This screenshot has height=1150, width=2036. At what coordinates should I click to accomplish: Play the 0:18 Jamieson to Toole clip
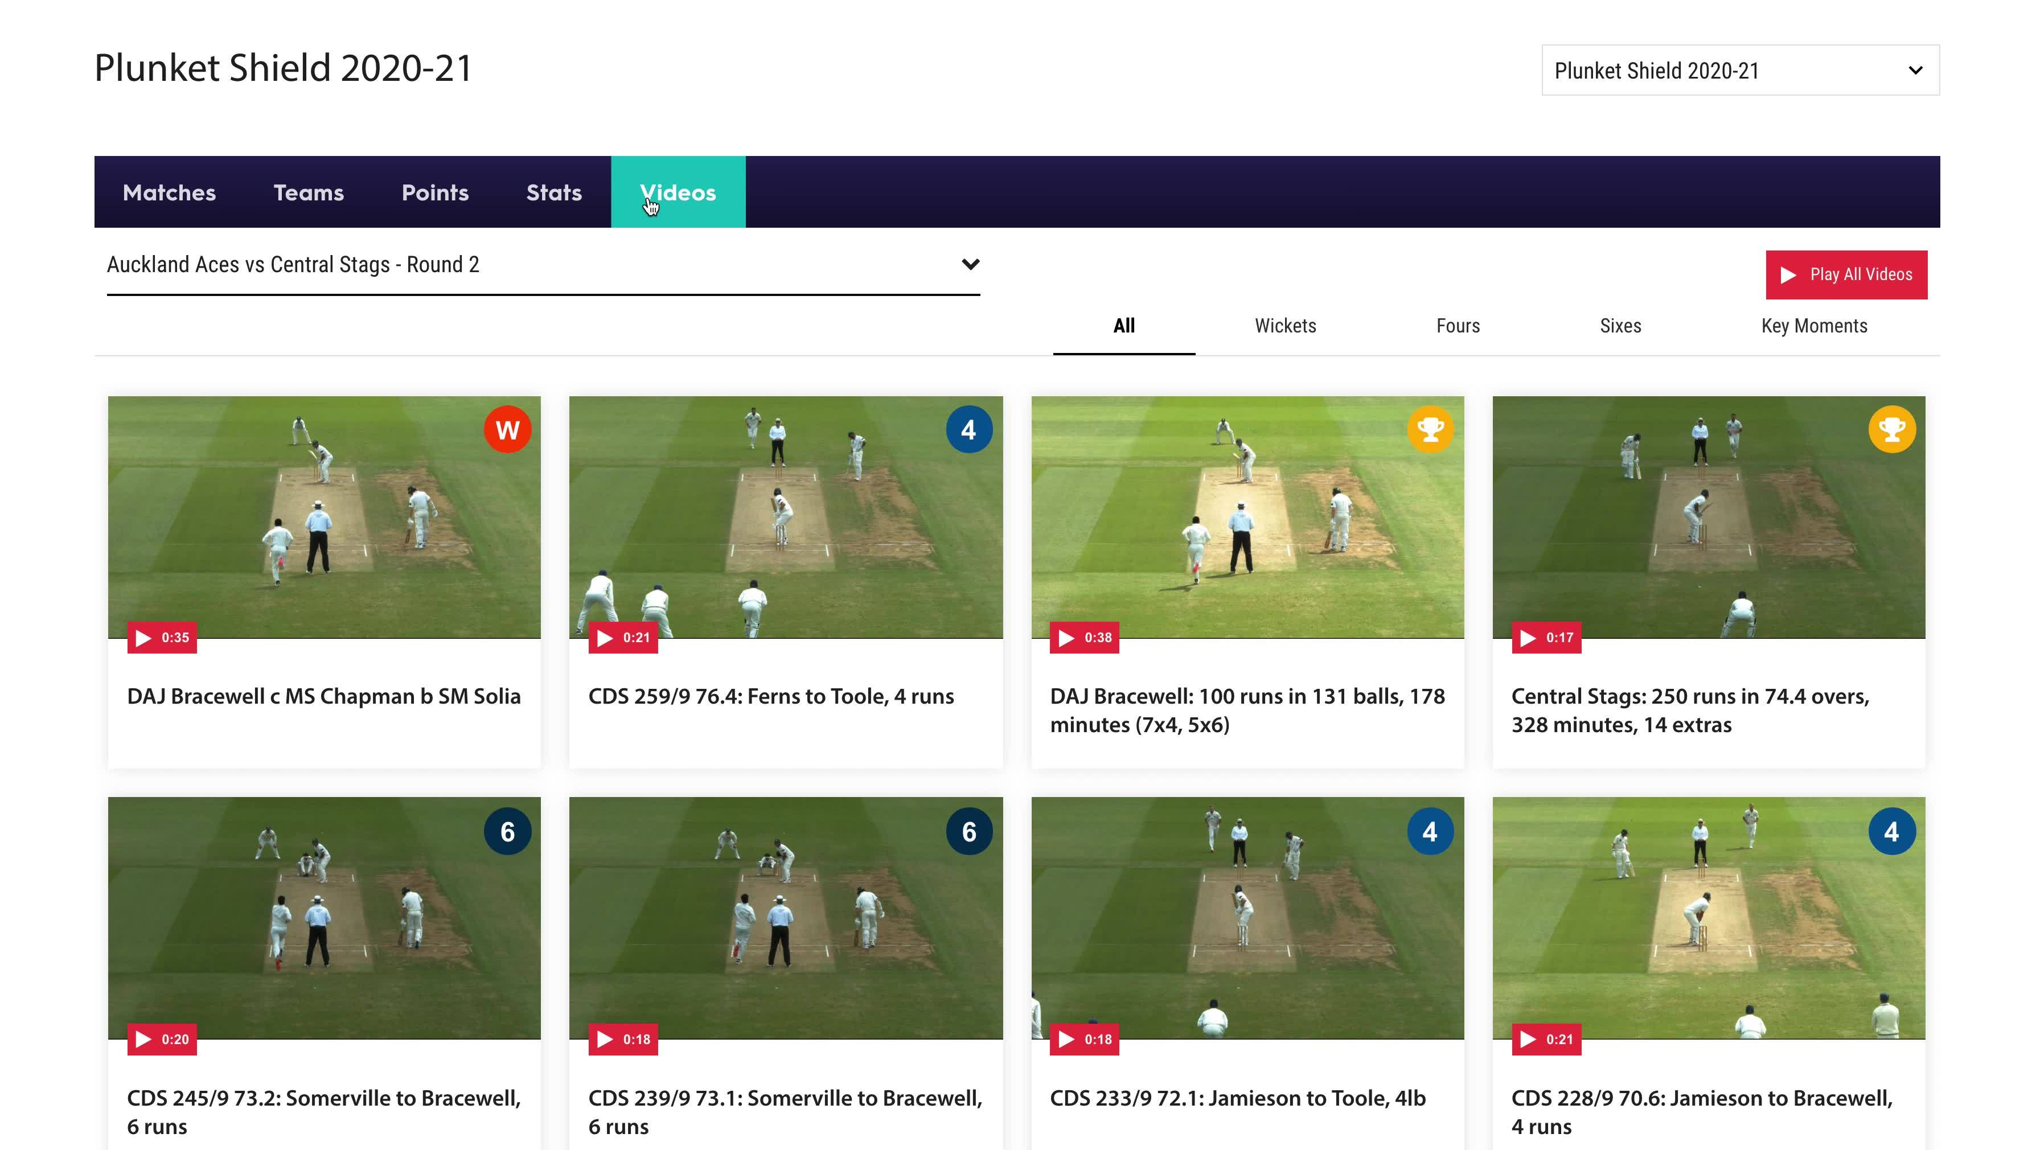pyautogui.click(x=1085, y=1040)
